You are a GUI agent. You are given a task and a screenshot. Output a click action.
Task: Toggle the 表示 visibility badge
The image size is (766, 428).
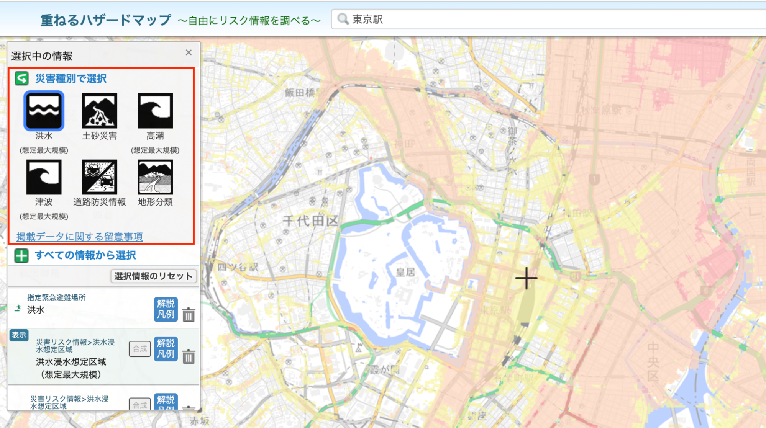coord(19,335)
